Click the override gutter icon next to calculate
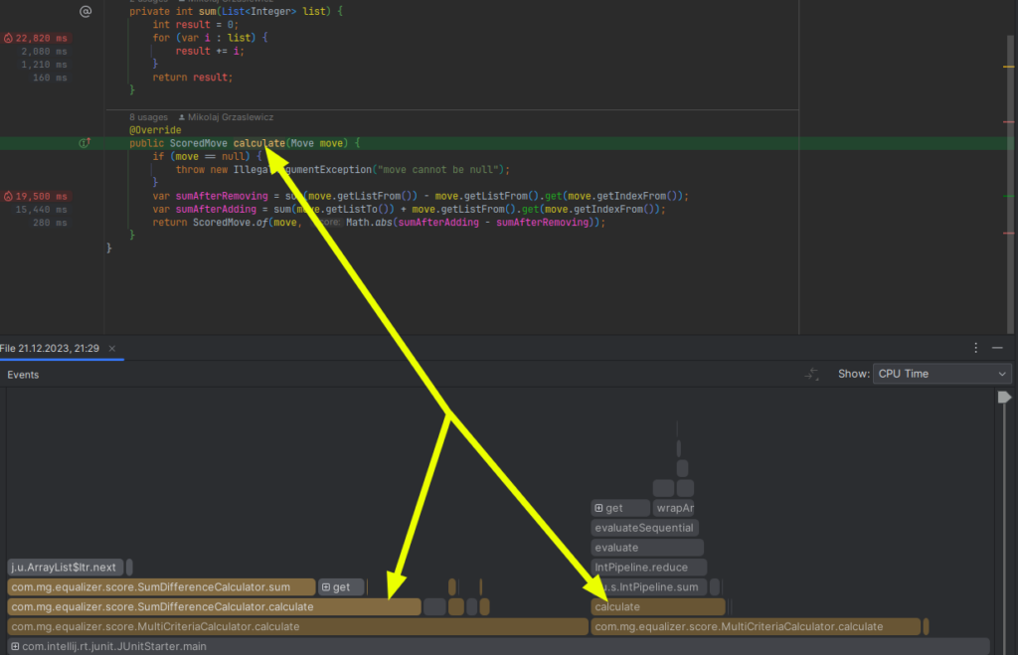The width and height of the screenshot is (1018, 655). click(x=85, y=143)
